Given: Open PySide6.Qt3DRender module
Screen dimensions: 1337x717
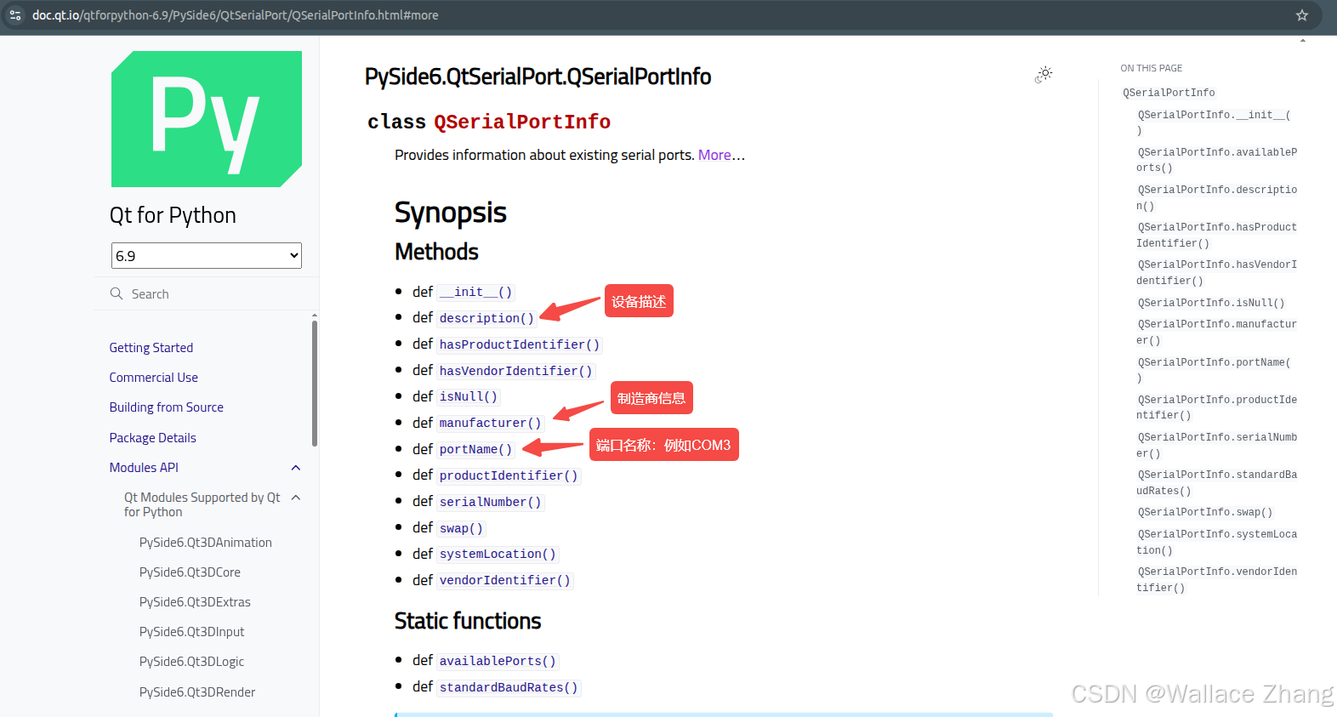Looking at the screenshot, I should point(197,691).
